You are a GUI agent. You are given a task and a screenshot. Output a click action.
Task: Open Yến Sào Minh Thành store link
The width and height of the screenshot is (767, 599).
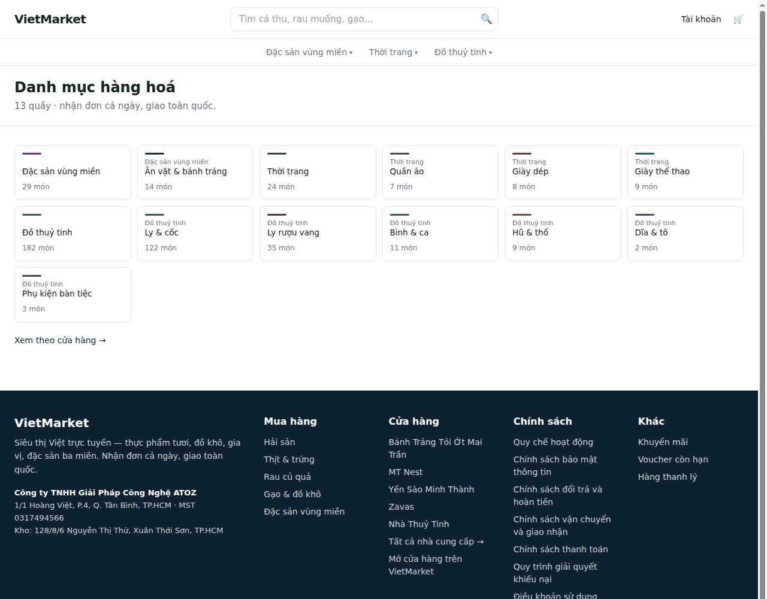click(x=431, y=489)
